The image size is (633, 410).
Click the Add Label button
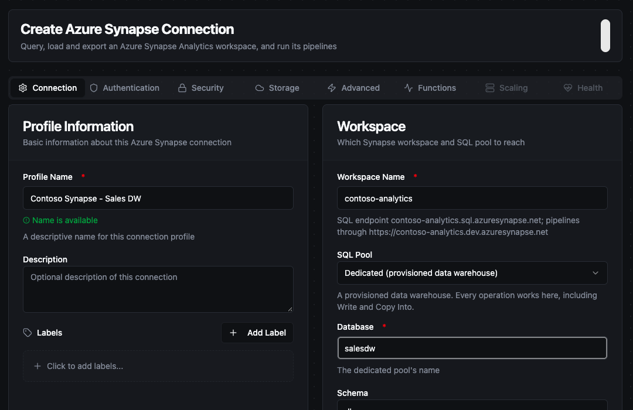coord(257,333)
